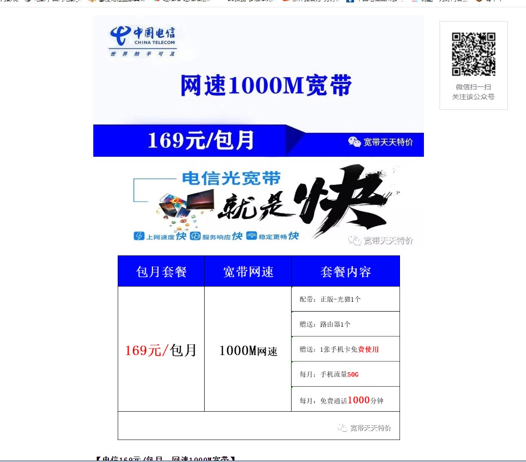
Task: Click the Wi-Fi 稳定更畅快 icon
Action: point(252,236)
